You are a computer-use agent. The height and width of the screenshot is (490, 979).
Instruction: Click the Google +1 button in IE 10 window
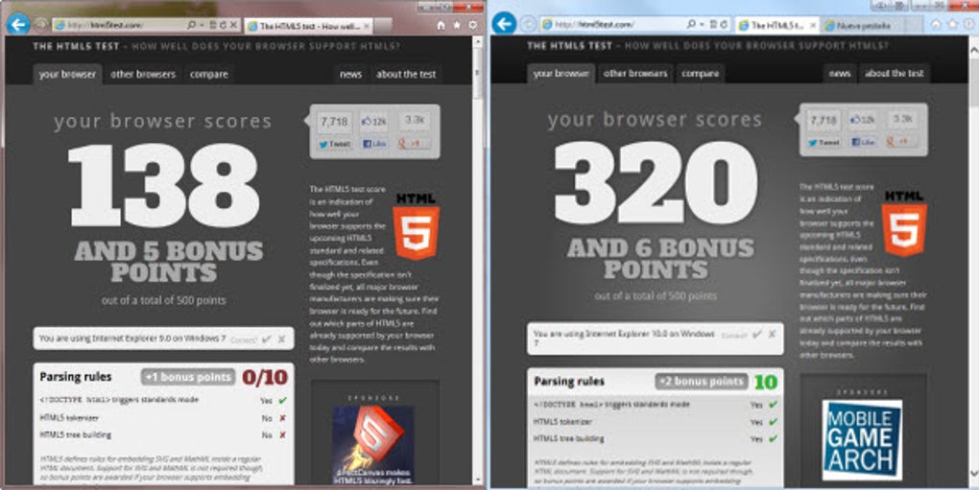(x=902, y=142)
